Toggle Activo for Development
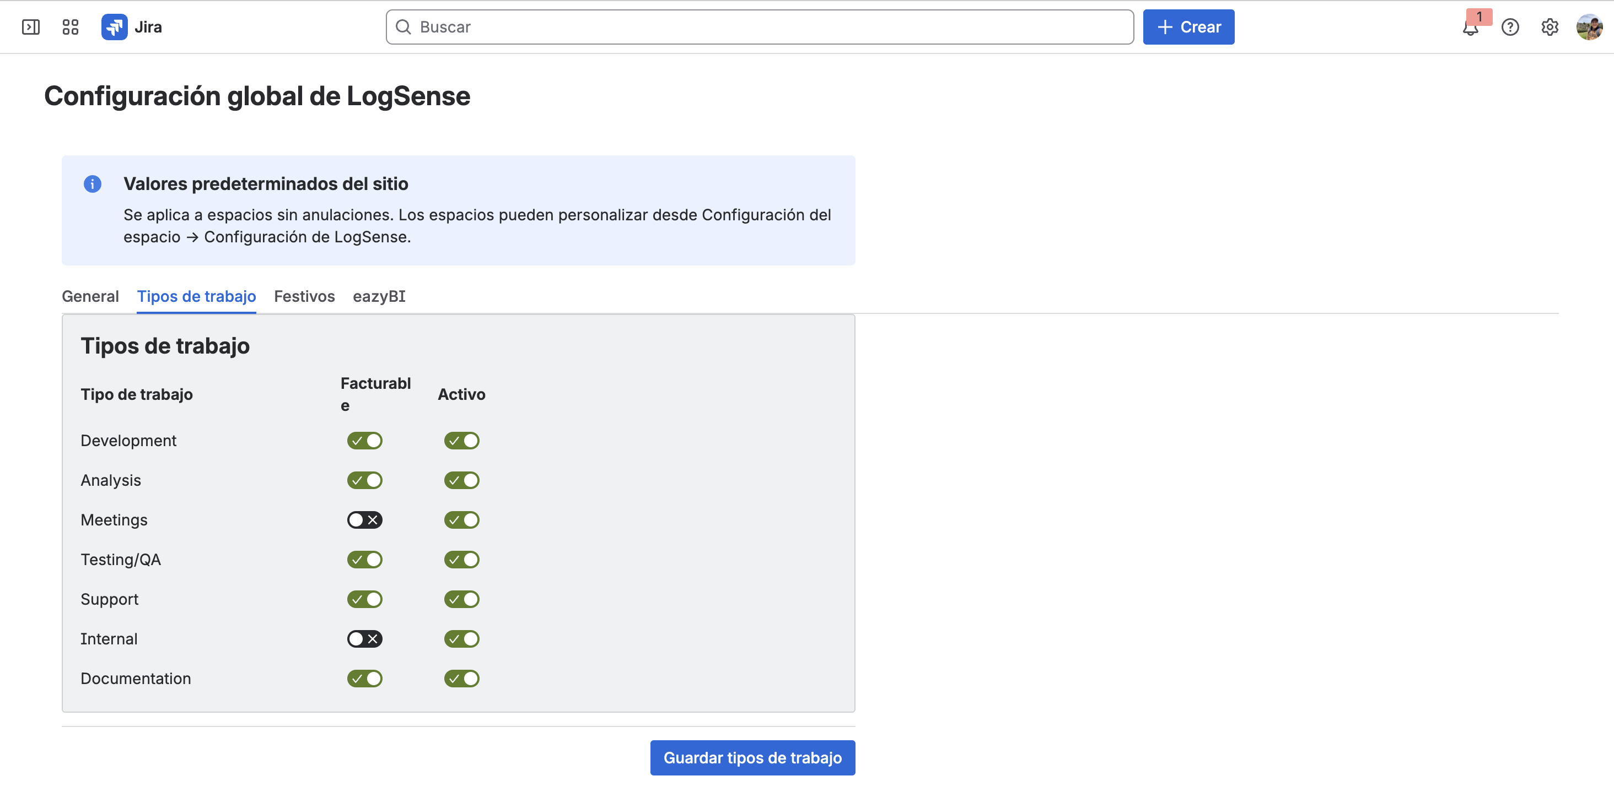Viewport: 1614px width, 792px height. (462, 441)
